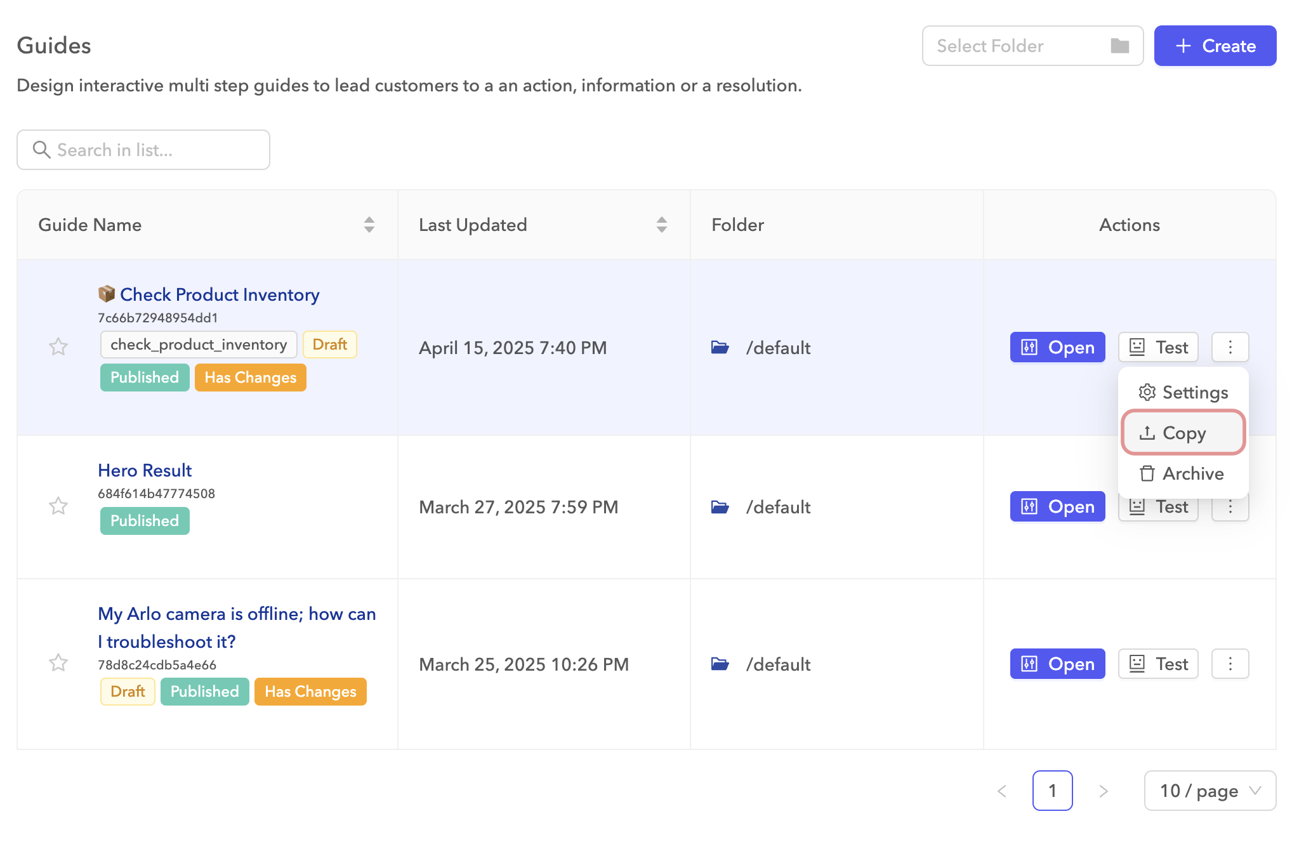Go to previous page arrow

1002,791
